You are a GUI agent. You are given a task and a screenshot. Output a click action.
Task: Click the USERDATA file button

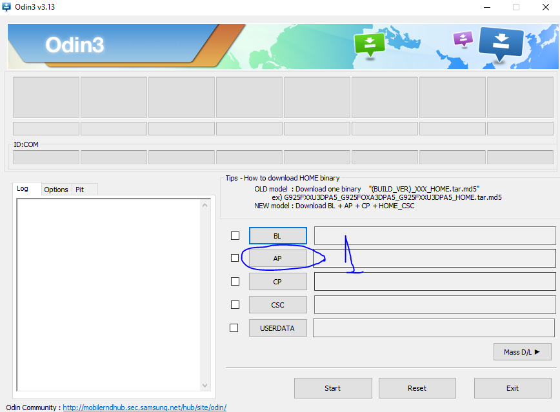(x=278, y=328)
